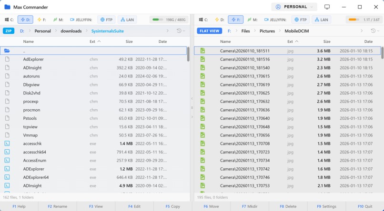Select drive C: in right panel

[x=203, y=19]
